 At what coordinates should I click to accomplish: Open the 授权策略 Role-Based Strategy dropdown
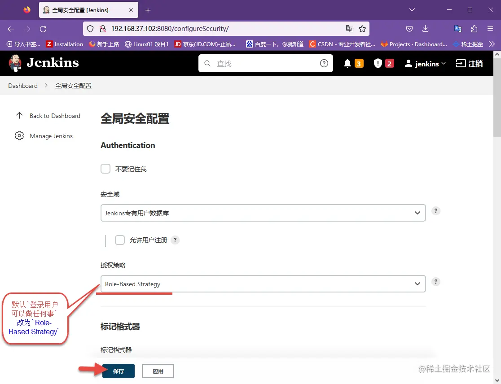pyautogui.click(x=263, y=284)
